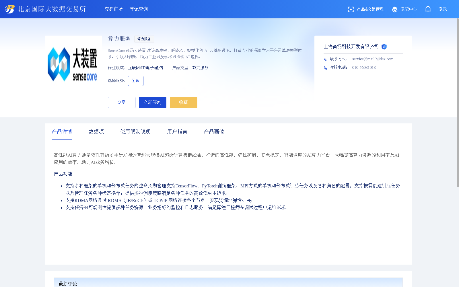This screenshot has height=287, width=459.
Task: Click the phone icon next to 客服电话
Action: pyautogui.click(x=326, y=68)
